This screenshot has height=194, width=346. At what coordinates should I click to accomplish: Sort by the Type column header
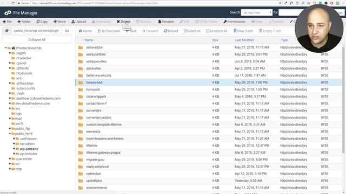284,40
